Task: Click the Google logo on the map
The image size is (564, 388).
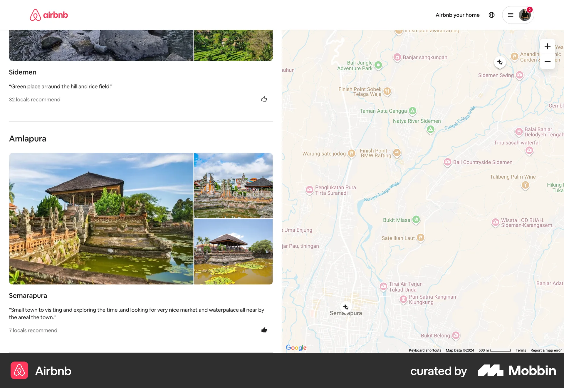Action: click(296, 347)
